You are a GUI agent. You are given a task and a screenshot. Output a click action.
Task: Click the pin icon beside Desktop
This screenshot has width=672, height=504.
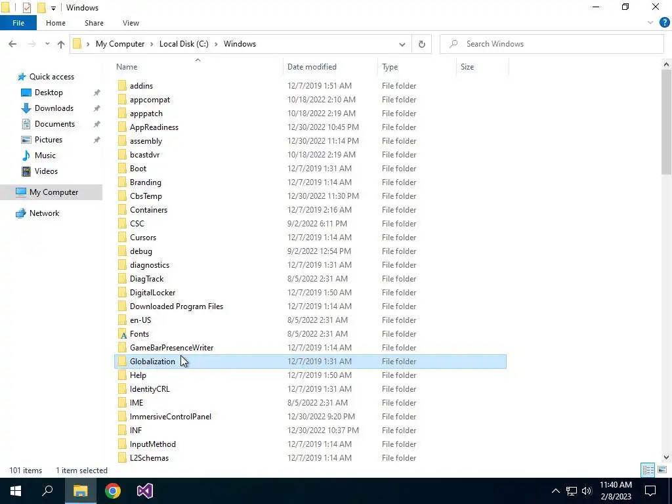point(97,93)
